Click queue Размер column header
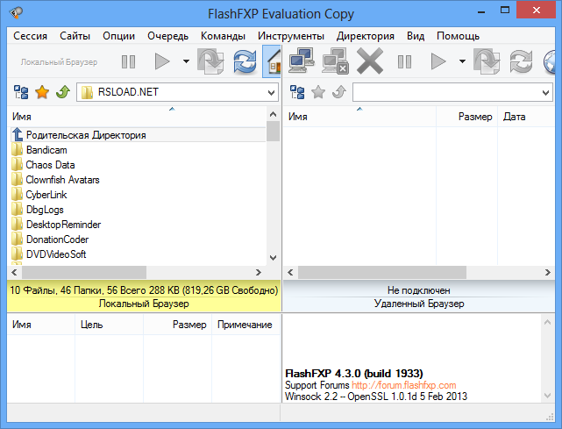 pyautogui.click(x=178, y=325)
